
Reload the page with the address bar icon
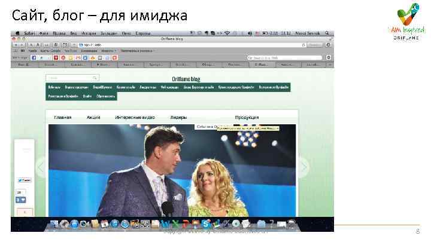click(303, 45)
